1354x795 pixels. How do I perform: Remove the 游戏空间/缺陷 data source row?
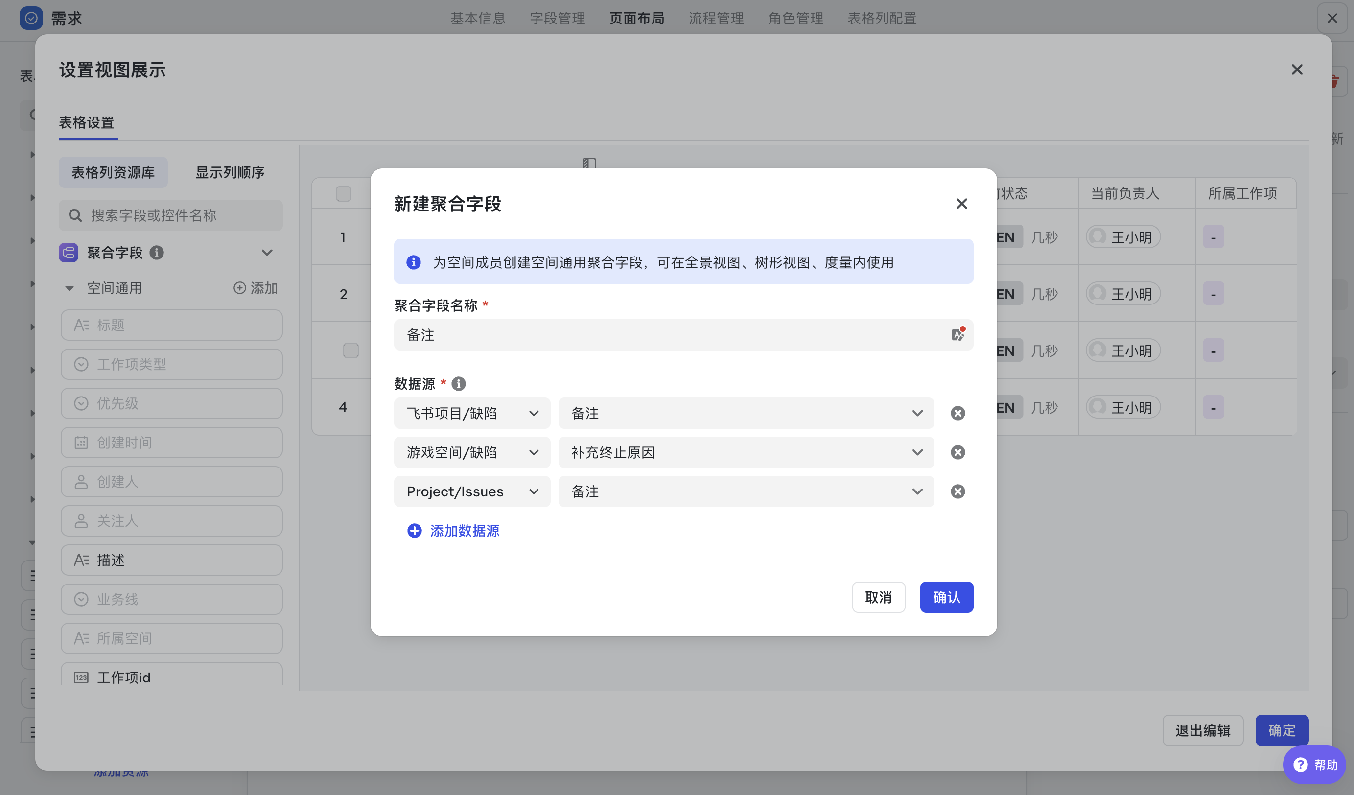(957, 452)
